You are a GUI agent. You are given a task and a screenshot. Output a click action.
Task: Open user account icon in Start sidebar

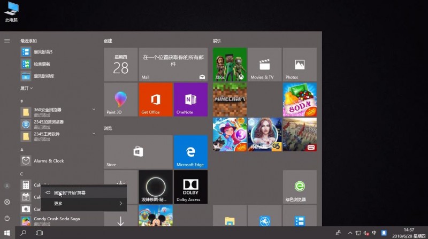(x=7, y=186)
